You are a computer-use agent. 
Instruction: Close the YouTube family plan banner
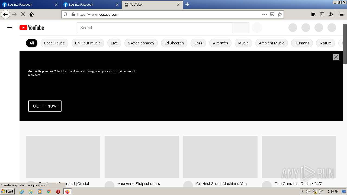tap(336, 57)
